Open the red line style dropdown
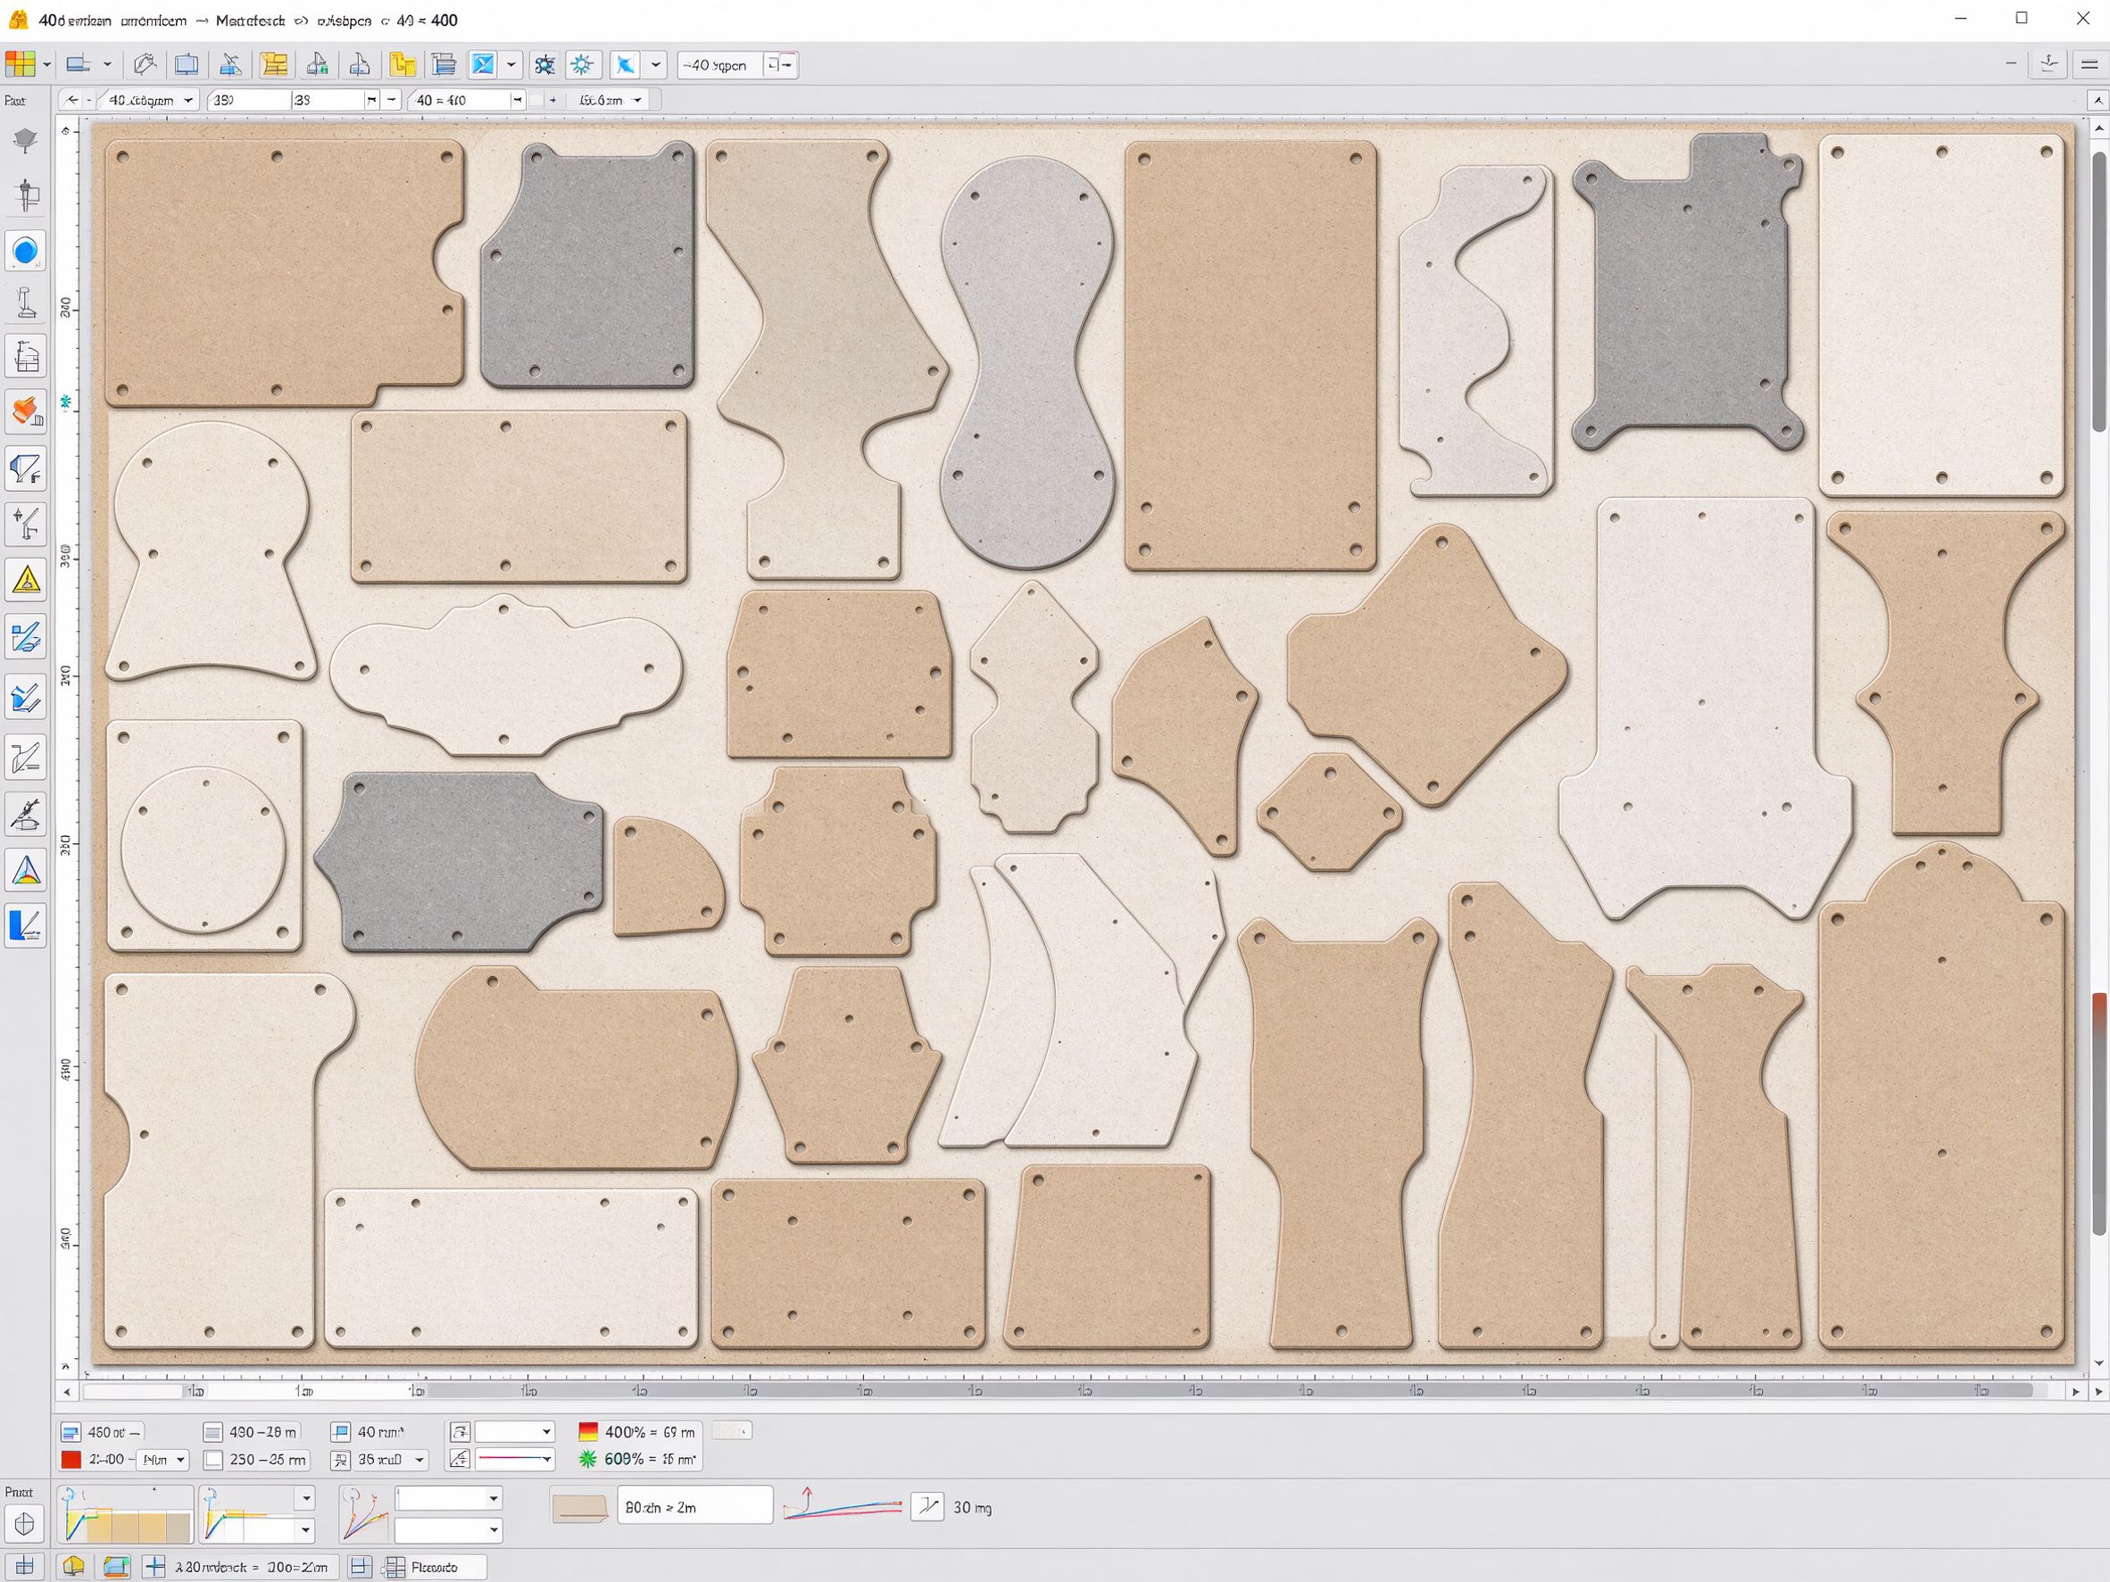Viewport: 2110px width, 1582px height. [x=515, y=1459]
